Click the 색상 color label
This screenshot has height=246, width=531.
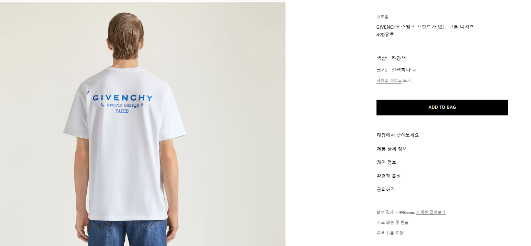[382, 58]
